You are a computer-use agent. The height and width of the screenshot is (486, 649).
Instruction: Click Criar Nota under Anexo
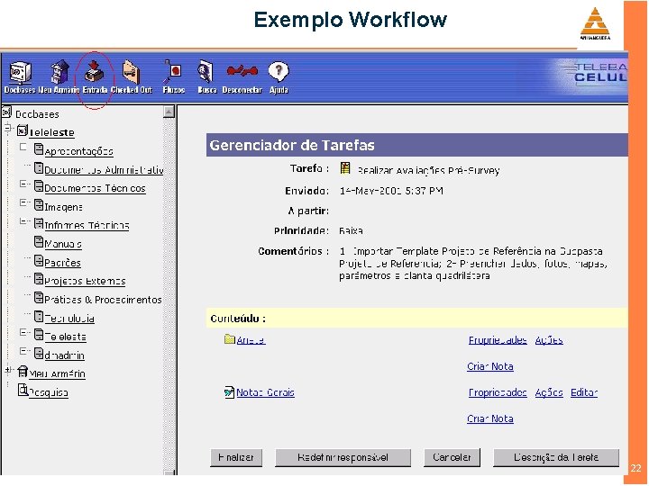tap(490, 366)
